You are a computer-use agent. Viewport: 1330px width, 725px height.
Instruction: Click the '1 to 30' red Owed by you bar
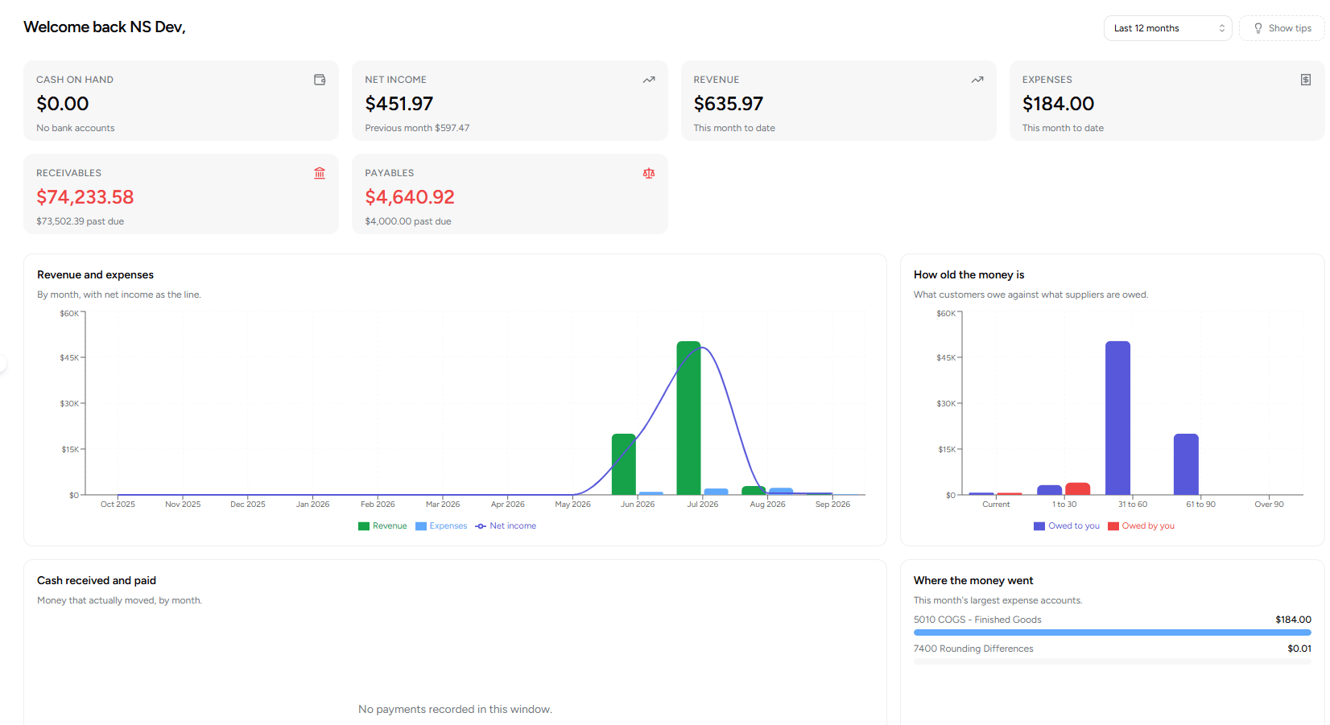point(1077,489)
